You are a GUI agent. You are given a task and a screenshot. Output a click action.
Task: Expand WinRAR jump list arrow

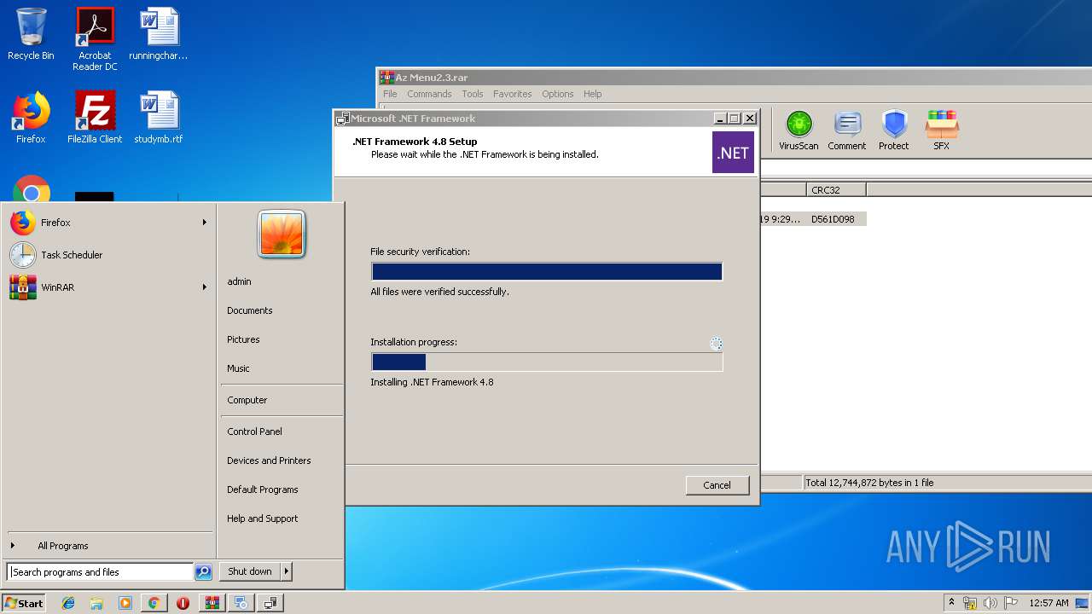pos(205,287)
